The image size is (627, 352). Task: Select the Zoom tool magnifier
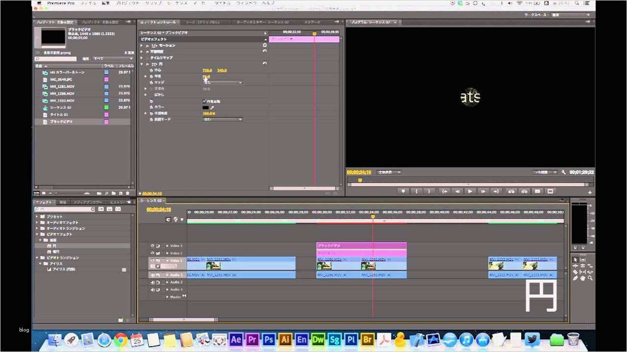click(x=590, y=278)
